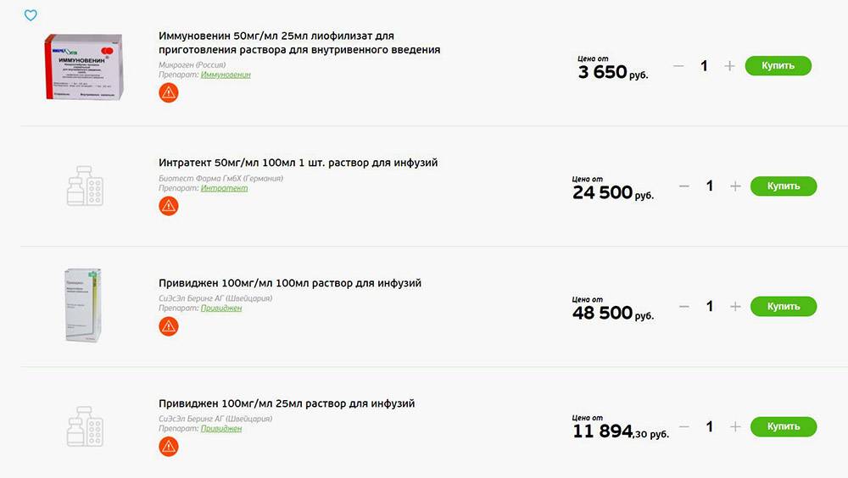Increase quantity of Интратект with plus
The image size is (848, 478).
(x=735, y=186)
